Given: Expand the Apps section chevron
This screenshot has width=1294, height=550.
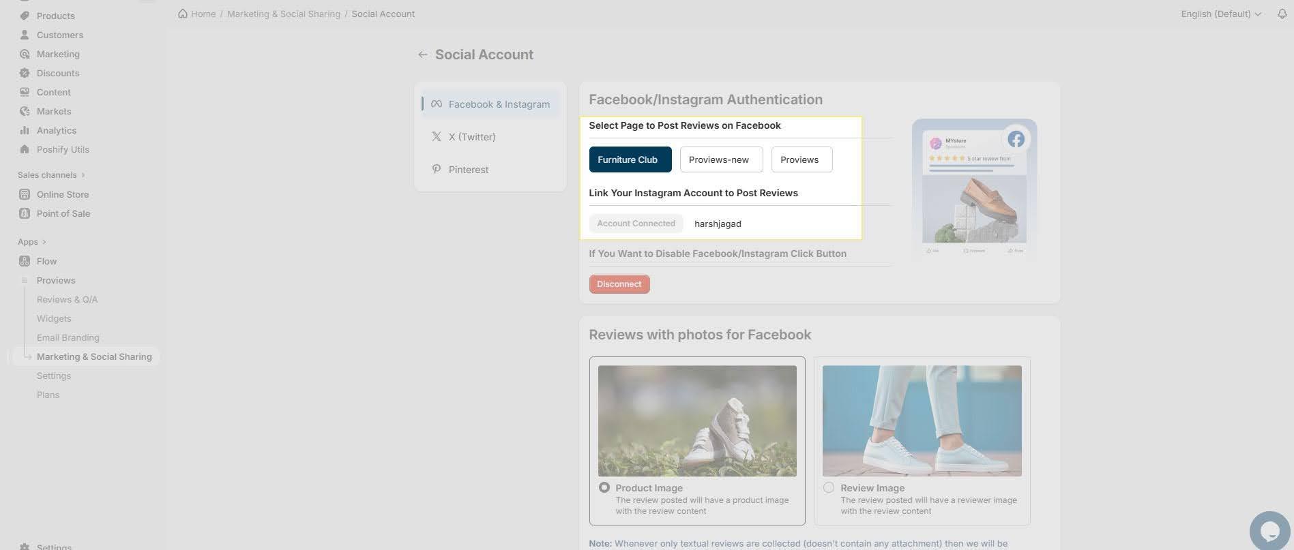Looking at the screenshot, I should (44, 242).
